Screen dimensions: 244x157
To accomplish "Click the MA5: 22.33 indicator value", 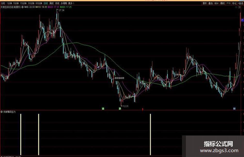I will point(29,7).
